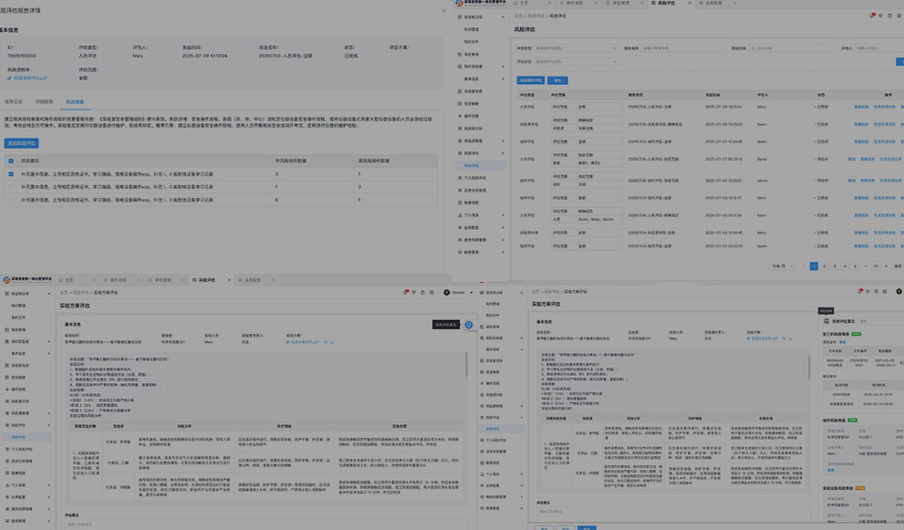Close the risk assessment report detail dialog
Screen dimensions: 904x530
[x=444, y=11]
